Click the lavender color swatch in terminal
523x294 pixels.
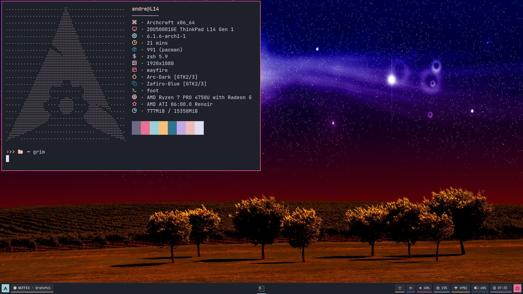(x=181, y=128)
